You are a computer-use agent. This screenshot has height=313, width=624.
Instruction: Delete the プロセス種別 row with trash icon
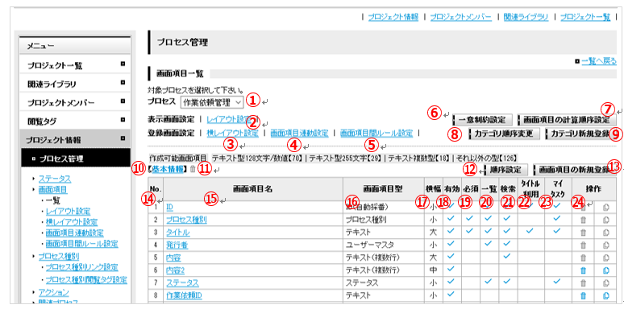[583, 219]
